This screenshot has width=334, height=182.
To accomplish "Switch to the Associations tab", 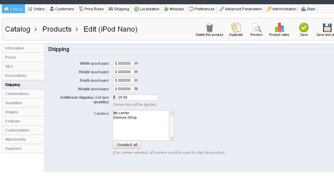I will click(23, 76).
